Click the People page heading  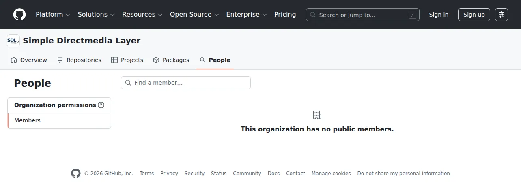click(x=32, y=83)
